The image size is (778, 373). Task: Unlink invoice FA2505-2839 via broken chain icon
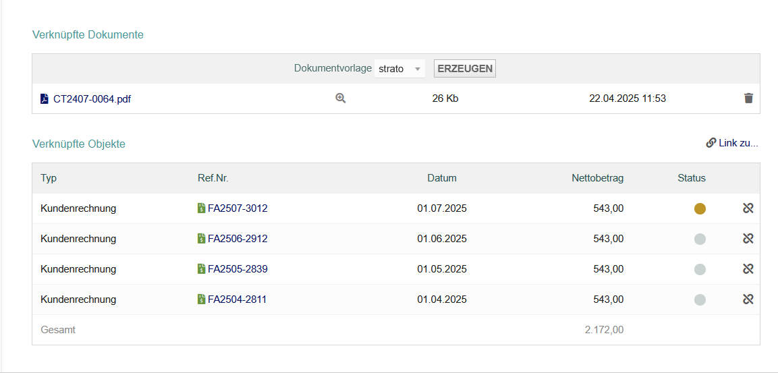(748, 269)
